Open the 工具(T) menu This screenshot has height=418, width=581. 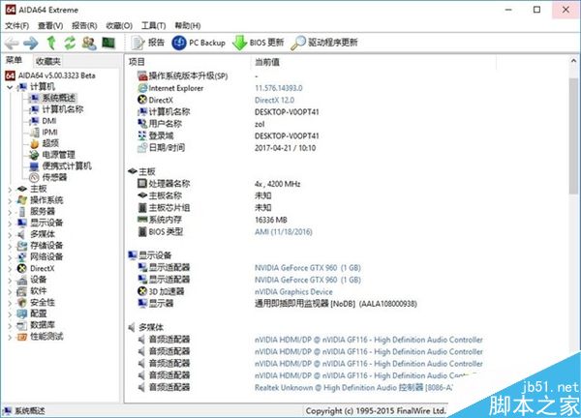tap(153, 25)
